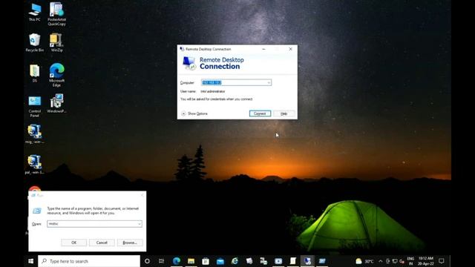Click Help in Remote Desktop Connection
This screenshot has height=267, width=475.
284,113
